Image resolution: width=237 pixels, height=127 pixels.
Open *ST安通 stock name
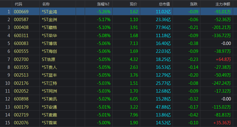[x=49, y=107]
